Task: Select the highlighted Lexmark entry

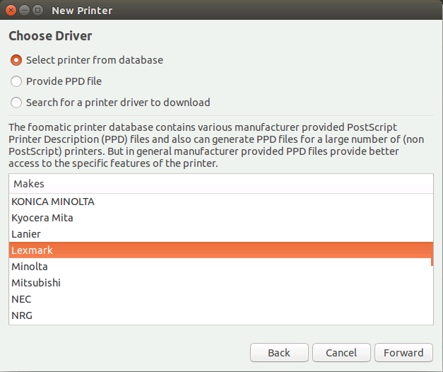Action: tap(221, 250)
